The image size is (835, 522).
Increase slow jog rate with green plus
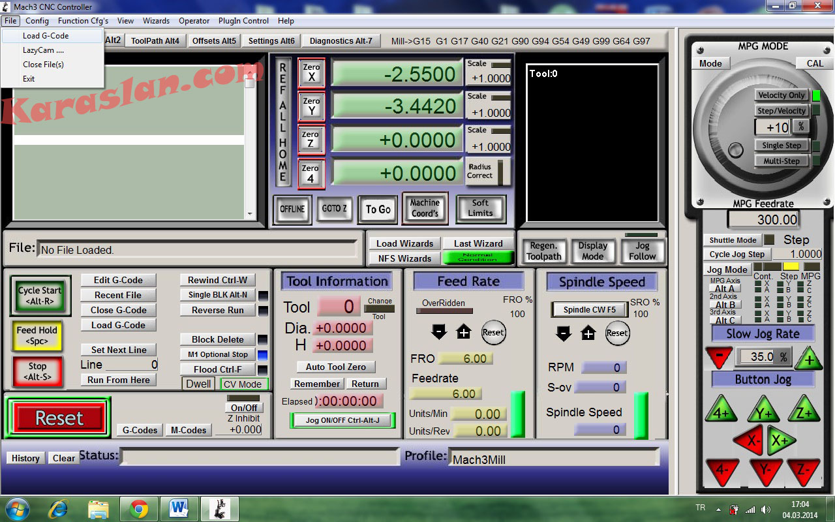[x=808, y=358]
